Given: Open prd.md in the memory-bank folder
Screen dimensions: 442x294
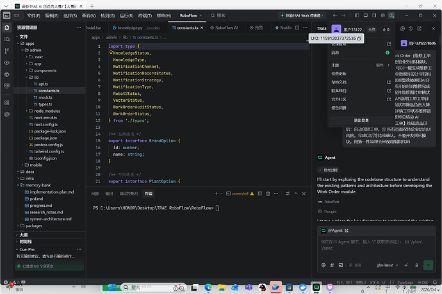Looking at the screenshot, I should click(37, 199).
